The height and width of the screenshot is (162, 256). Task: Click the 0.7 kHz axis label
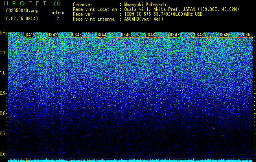(4, 134)
